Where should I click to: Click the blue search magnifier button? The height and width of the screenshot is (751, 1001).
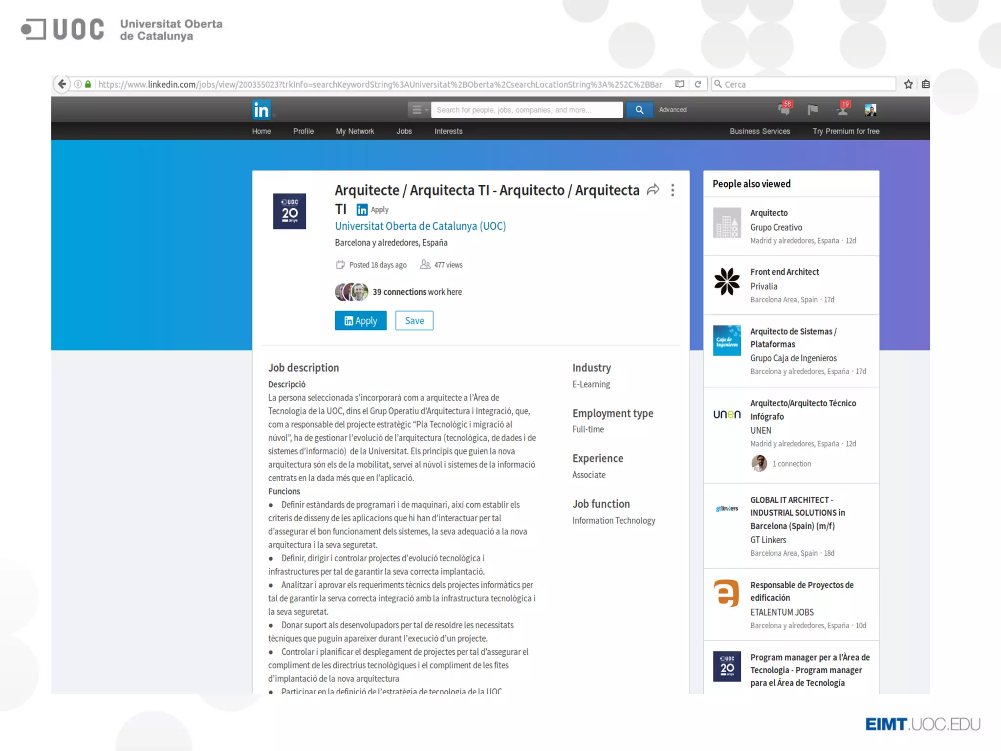coord(639,110)
